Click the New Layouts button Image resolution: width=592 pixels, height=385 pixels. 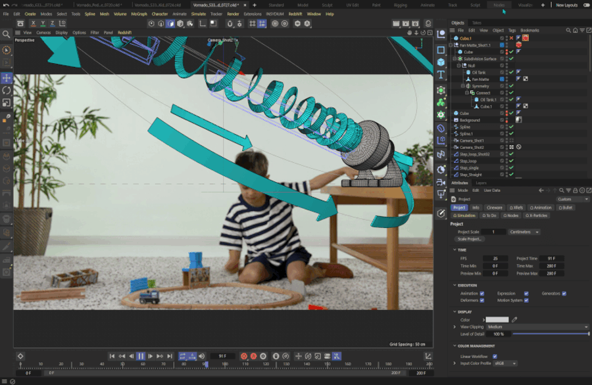tap(567, 5)
